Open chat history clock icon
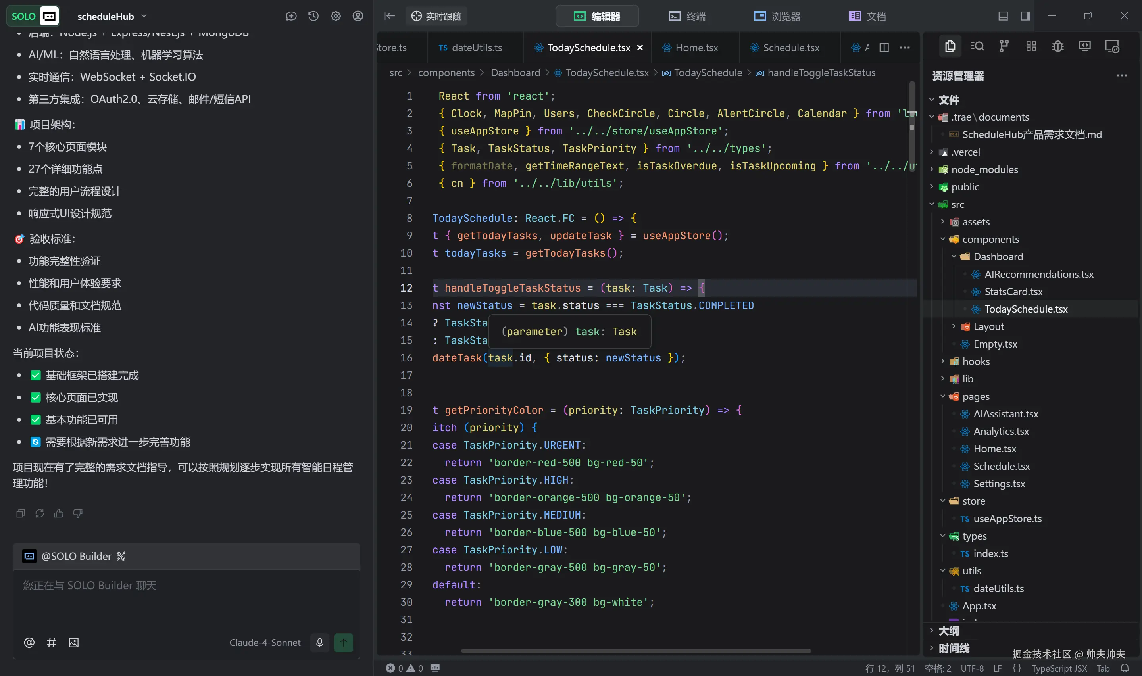This screenshot has height=676, width=1142. (313, 16)
